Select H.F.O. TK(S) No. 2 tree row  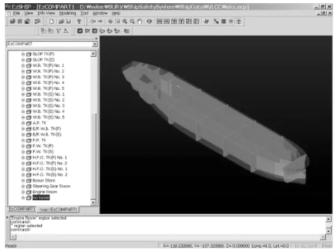click(50, 175)
